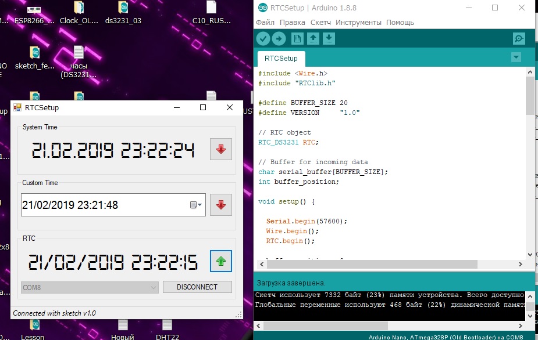Select the RTCSetup sketch tab
Image resolution: width=538 pixels, height=340 pixels.
pyautogui.click(x=281, y=59)
